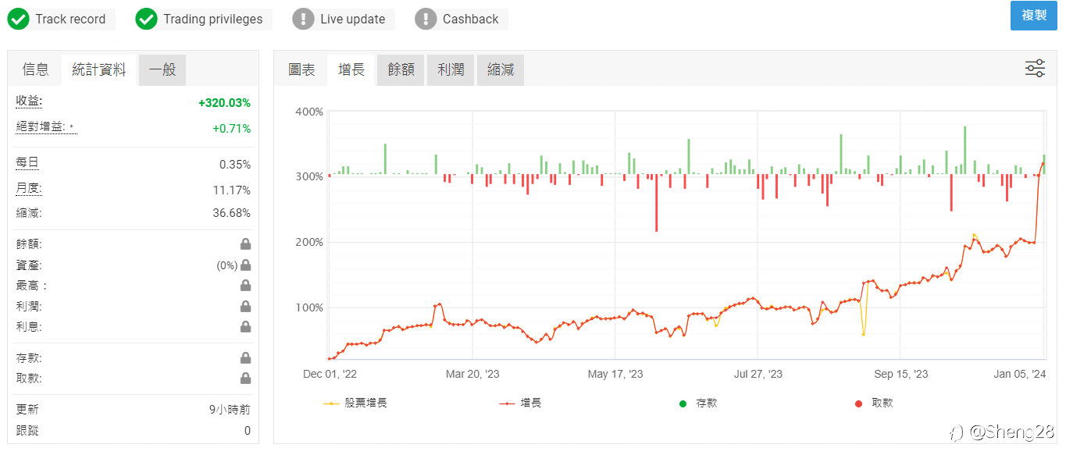Toggle 取款 legend series
1066x462 pixels.
(x=874, y=403)
